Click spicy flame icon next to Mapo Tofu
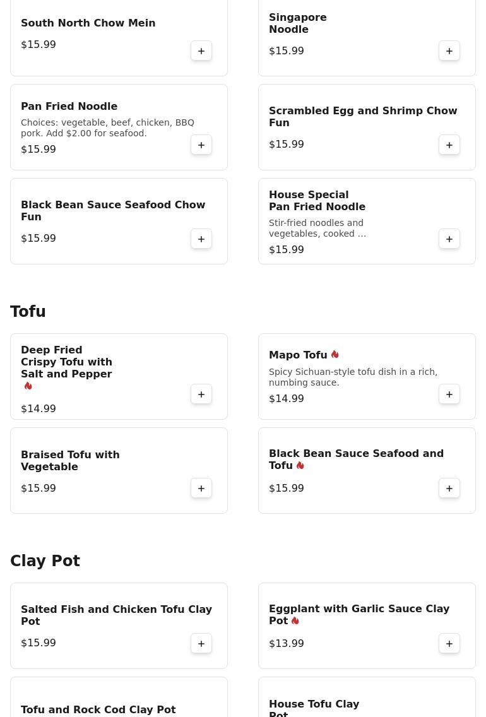This screenshot has width=486, height=717. click(x=335, y=355)
